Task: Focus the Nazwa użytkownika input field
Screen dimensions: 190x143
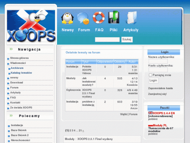Action: (158, 61)
